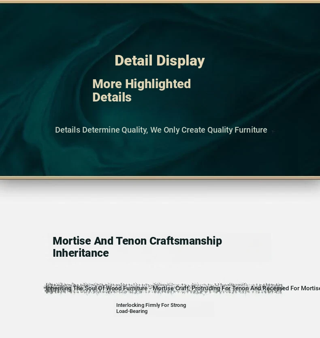This screenshot has height=338, width=320.
Task: Click the "Details Determine Quality" tagline
Action: pyautogui.click(x=161, y=130)
